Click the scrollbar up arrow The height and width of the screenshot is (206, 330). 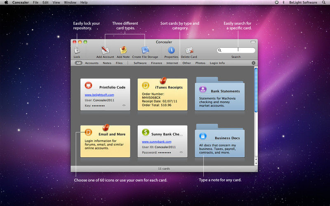click(256, 159)
